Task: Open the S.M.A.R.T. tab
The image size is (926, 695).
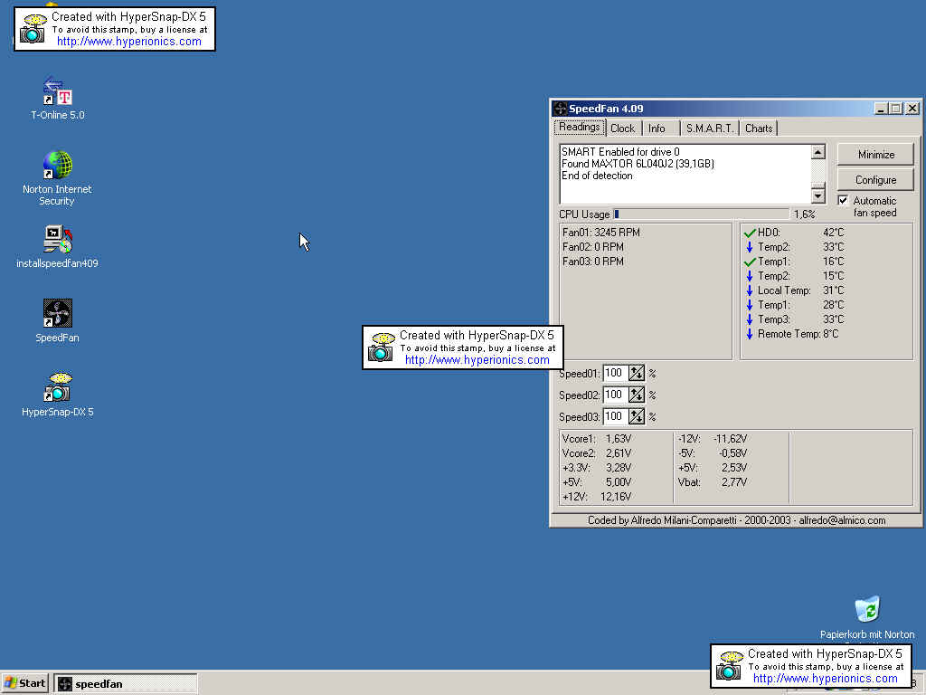Action: click(709, 129)
